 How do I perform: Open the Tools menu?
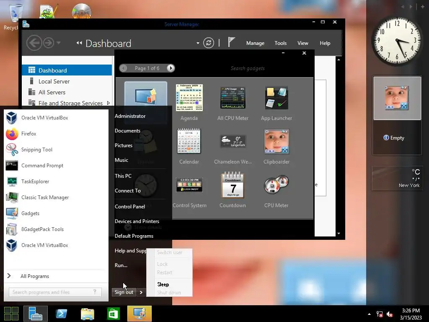281,43
